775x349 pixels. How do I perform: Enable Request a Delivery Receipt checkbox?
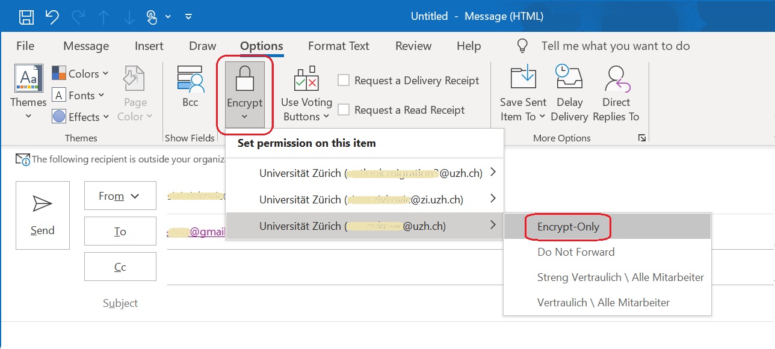344,81
